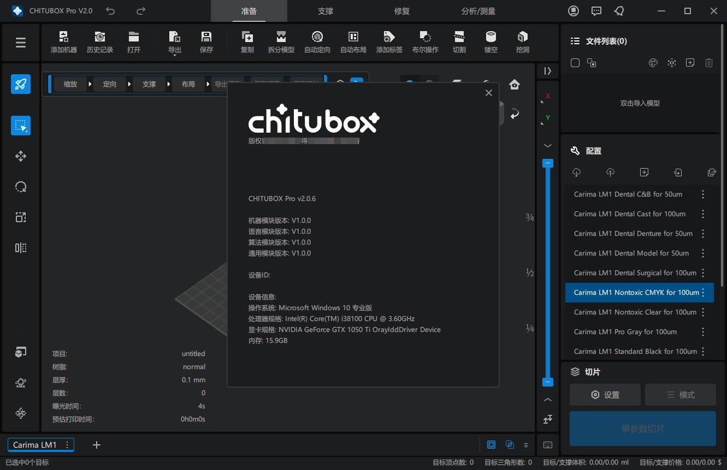Click the undo arrow in title bar

click(111, 11)
